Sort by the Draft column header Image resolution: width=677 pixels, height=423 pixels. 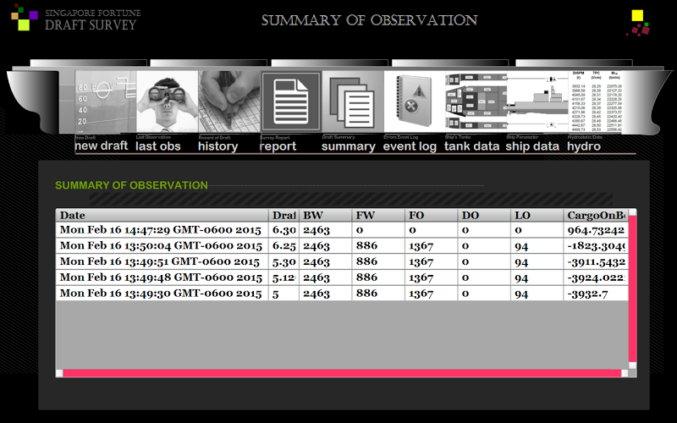coord(283,216)
